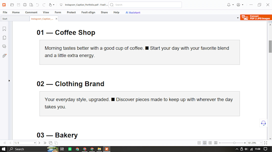Switch to continuous page view

205,143
